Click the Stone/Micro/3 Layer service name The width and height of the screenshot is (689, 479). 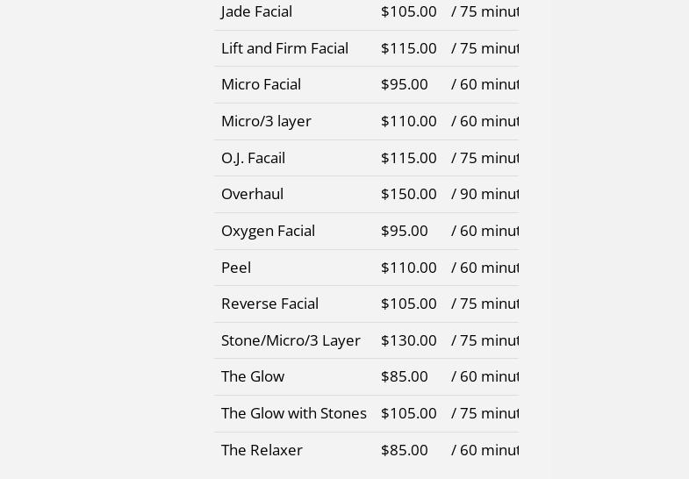[x=291, y=340]
